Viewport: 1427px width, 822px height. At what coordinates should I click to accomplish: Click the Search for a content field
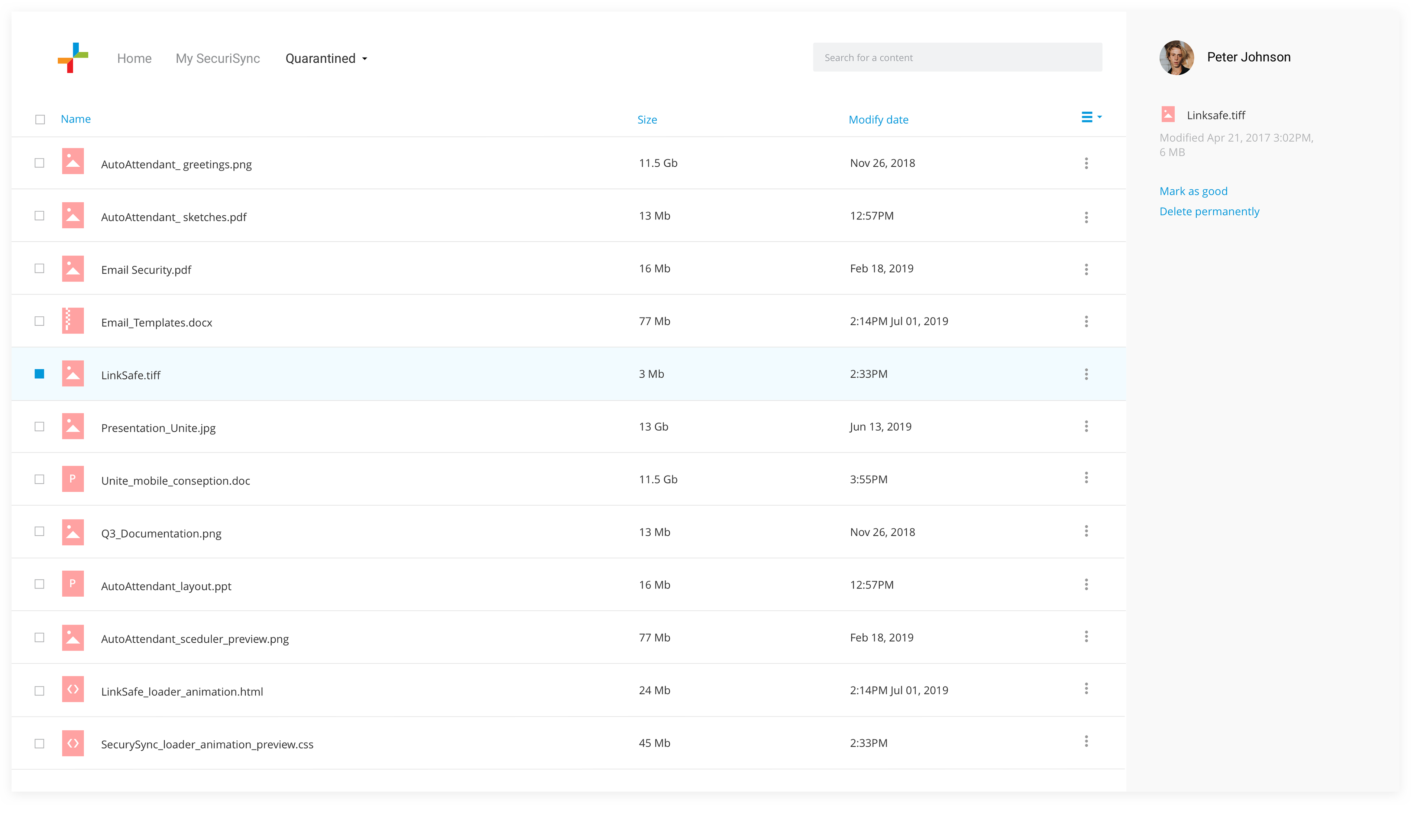pyautogui.click(x=958, y=57)
